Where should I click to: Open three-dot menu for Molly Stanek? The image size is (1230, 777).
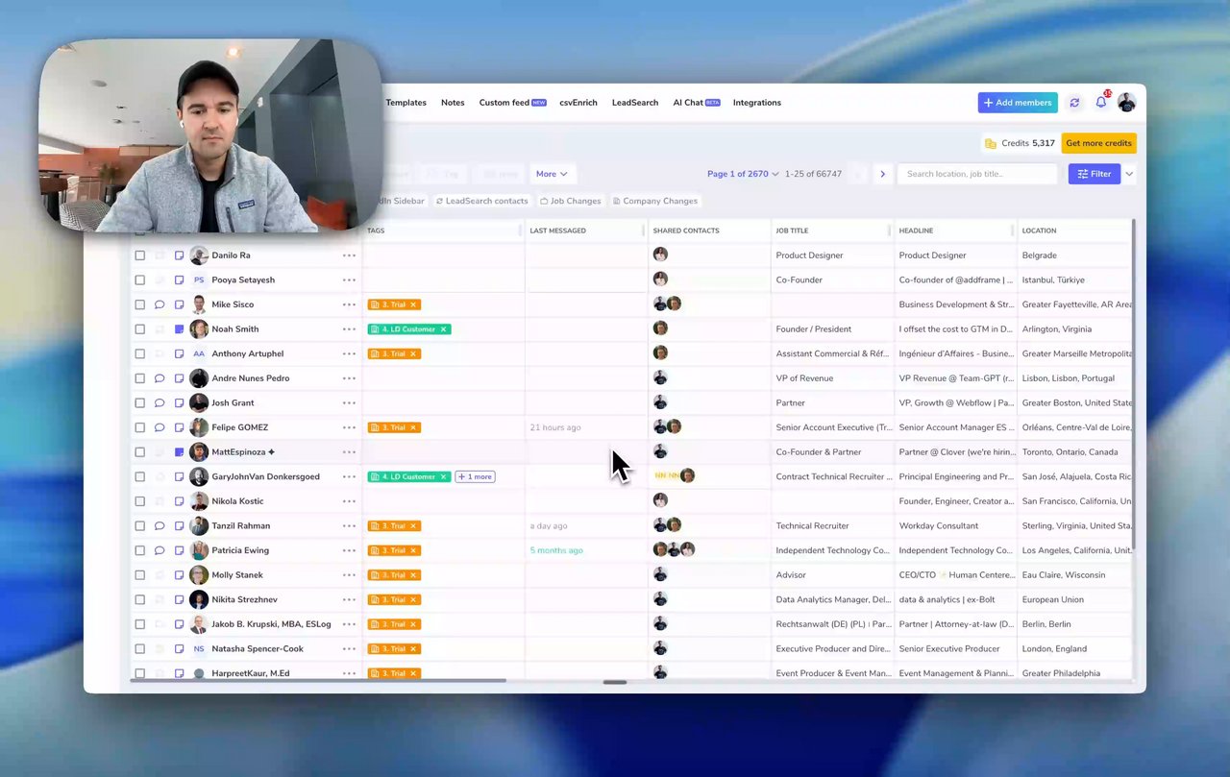(349, 575)
